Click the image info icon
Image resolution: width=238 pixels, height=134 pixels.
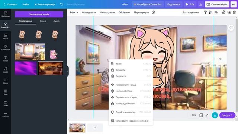[153, 12]
